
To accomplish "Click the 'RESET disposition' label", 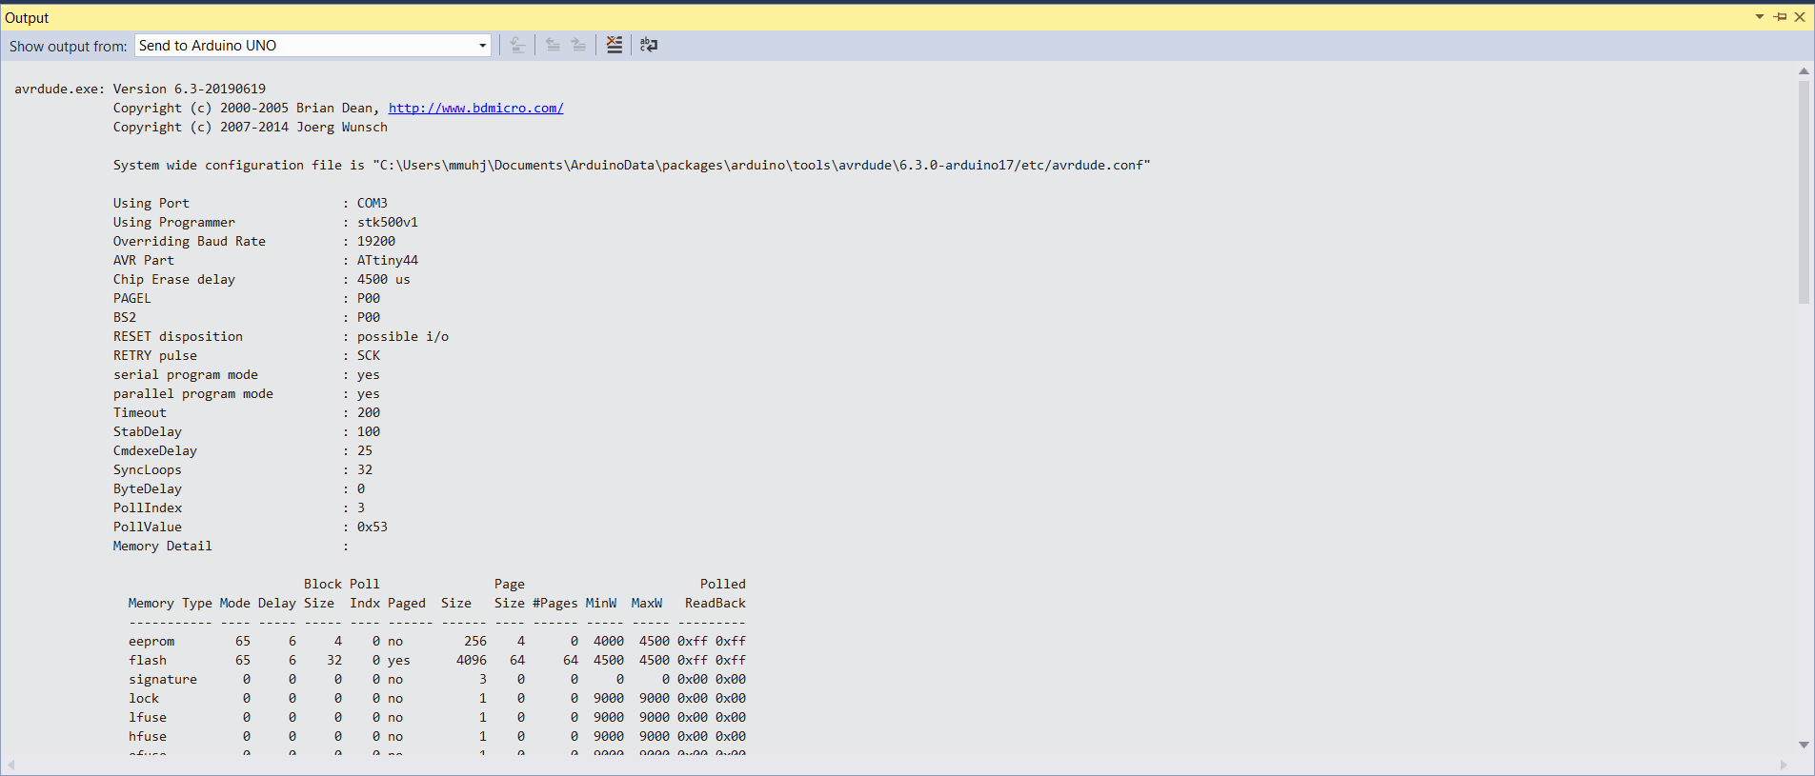I will coord(178,336).
